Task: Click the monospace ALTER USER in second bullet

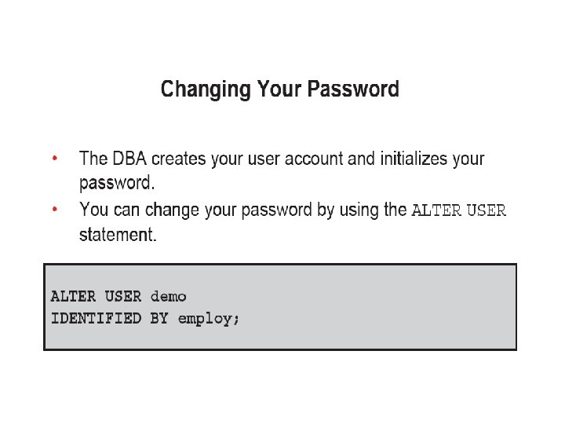Action: 459,210
